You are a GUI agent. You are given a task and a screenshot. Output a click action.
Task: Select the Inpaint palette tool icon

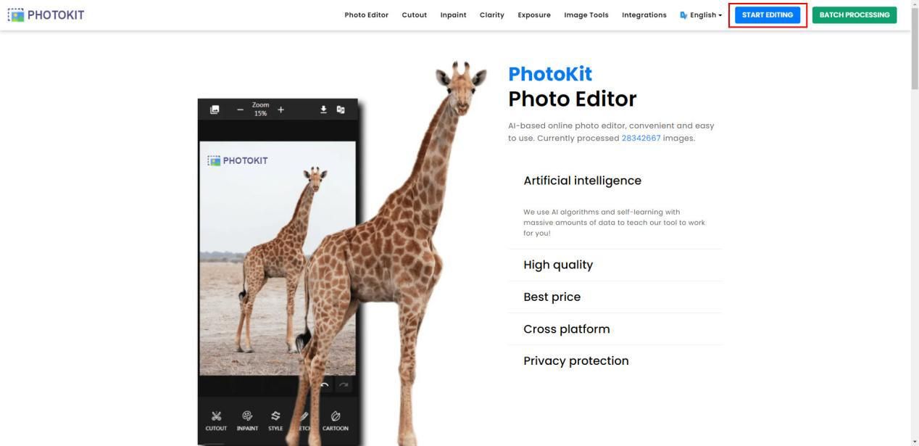(247, 416)
